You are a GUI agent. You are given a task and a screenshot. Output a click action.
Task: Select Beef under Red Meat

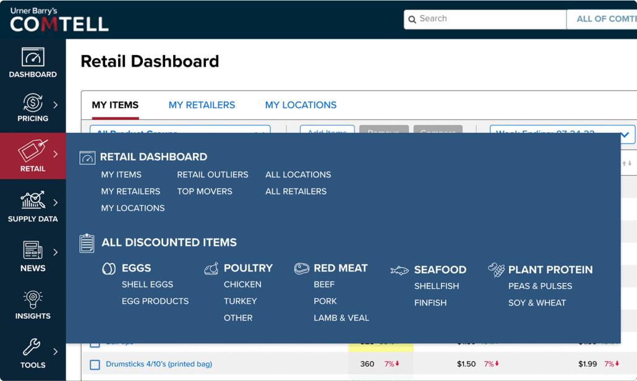point(324,285)
